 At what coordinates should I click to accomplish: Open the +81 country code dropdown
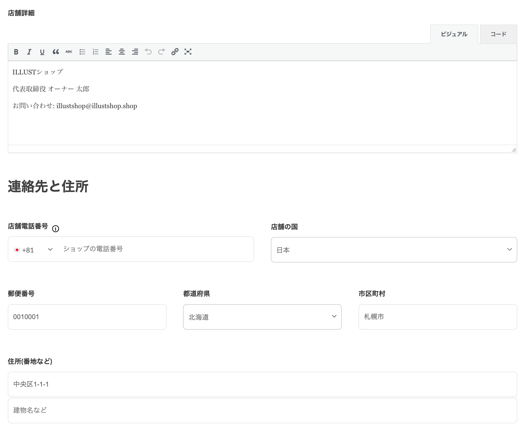coord(33,250)
